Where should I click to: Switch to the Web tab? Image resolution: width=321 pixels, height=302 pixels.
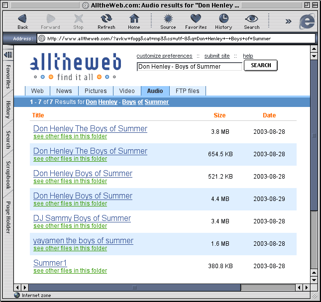coord(37,91)
